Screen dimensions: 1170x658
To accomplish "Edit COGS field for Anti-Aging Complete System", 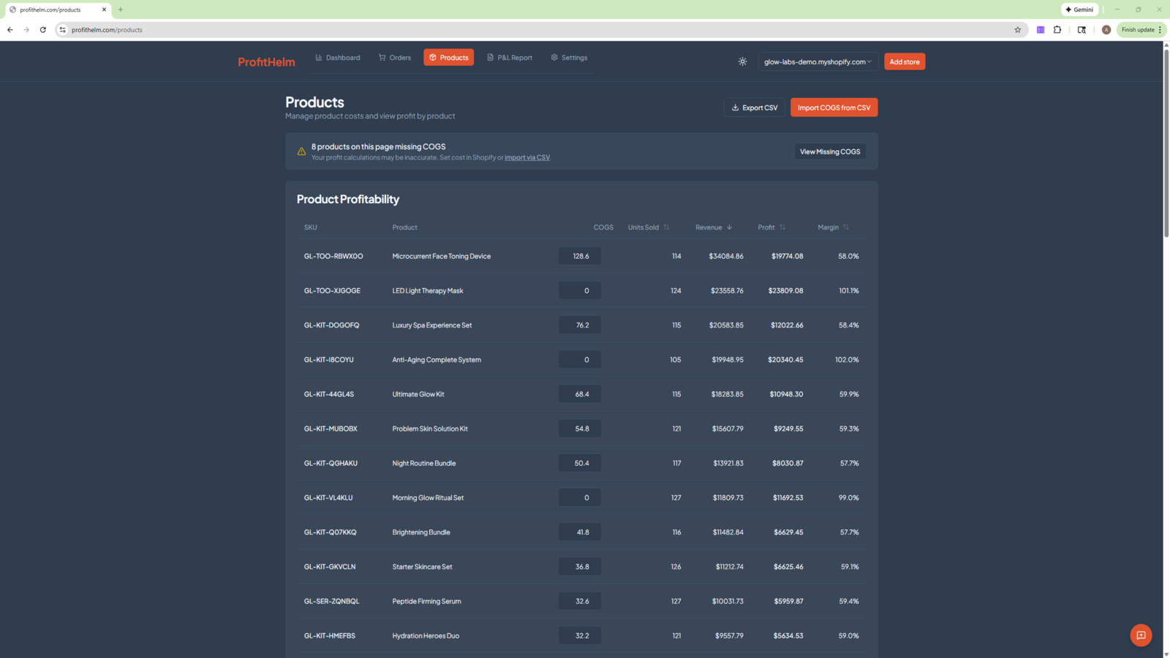I will (x=580, y=360).
